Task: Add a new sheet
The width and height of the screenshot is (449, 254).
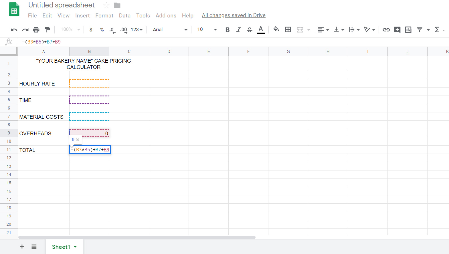Action: click(x=22, y=247)
